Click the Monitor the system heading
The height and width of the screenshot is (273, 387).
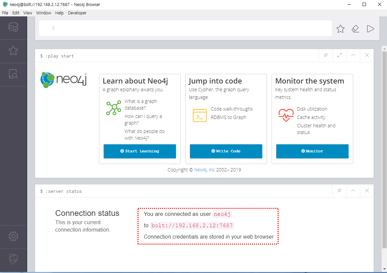(x=310, y=81)
